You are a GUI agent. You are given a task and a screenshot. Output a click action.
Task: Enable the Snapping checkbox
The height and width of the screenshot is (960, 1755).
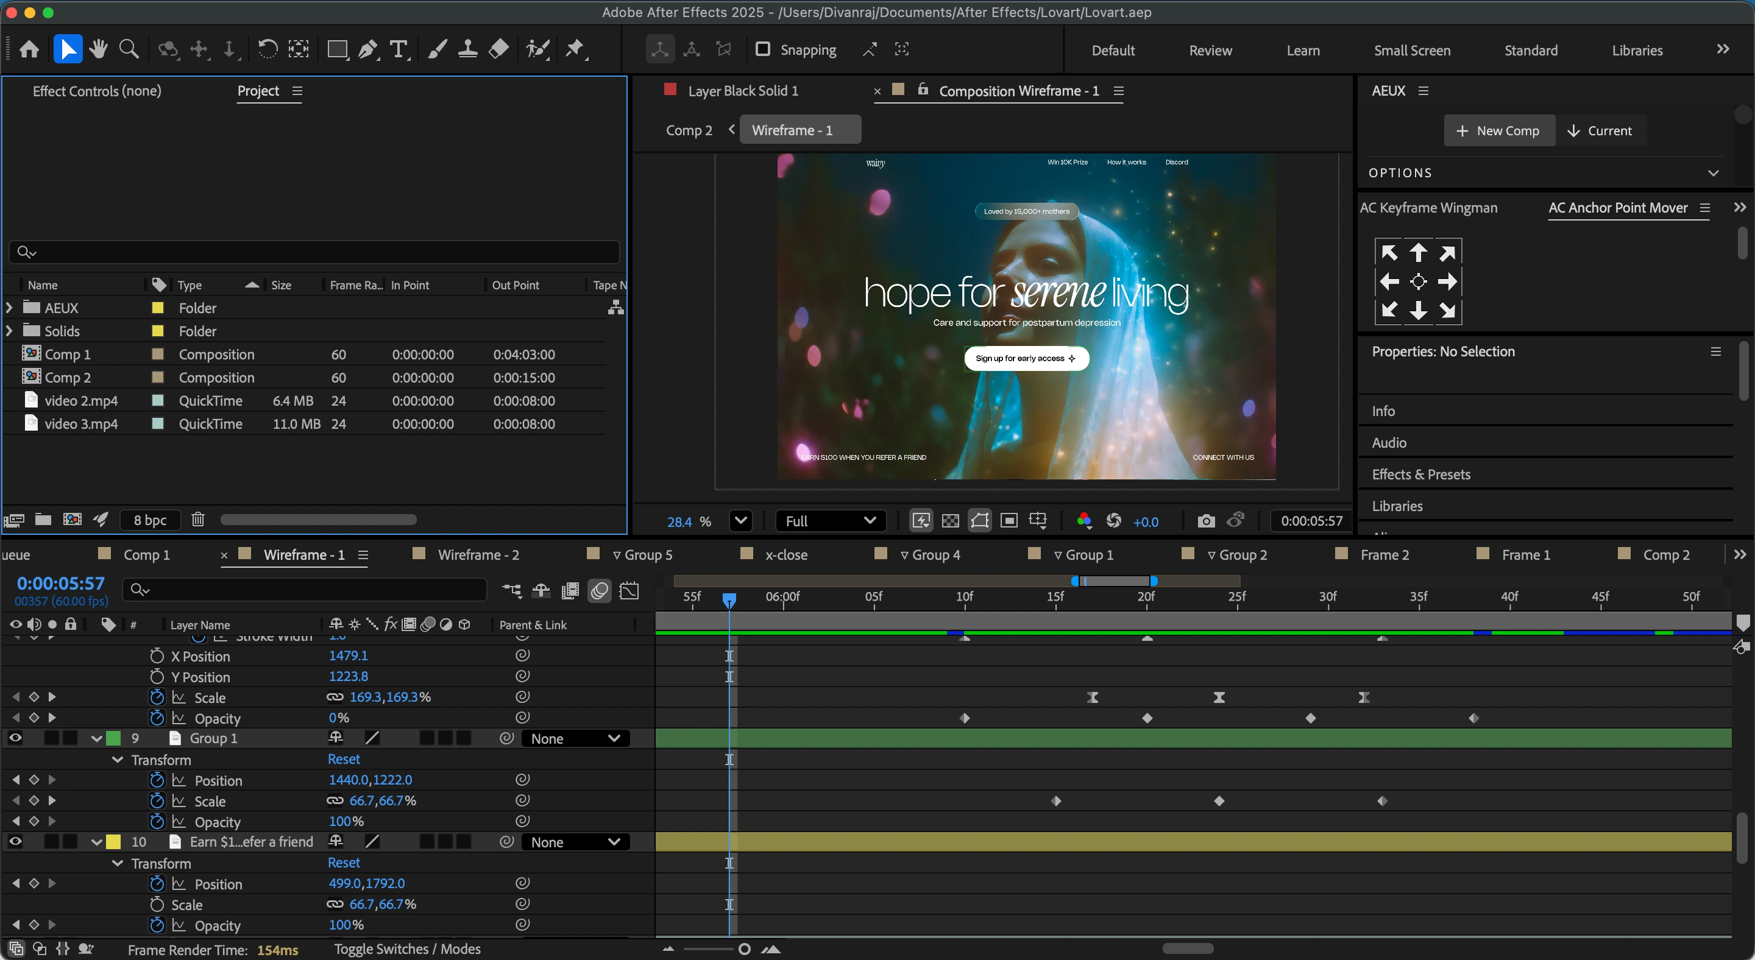coord(763,50)
